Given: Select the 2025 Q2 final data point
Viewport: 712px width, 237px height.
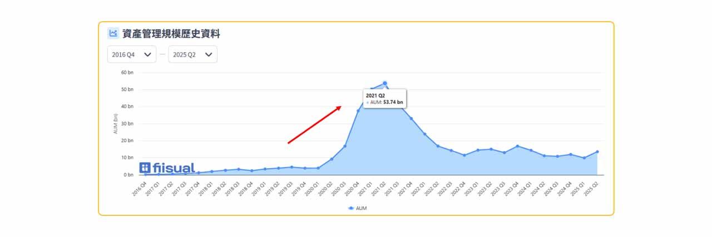Looking at the screenshot, I should pyautogui.click(x=597, y=152).
